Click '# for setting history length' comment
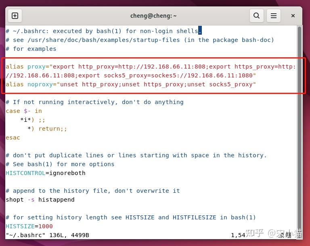 131,217
